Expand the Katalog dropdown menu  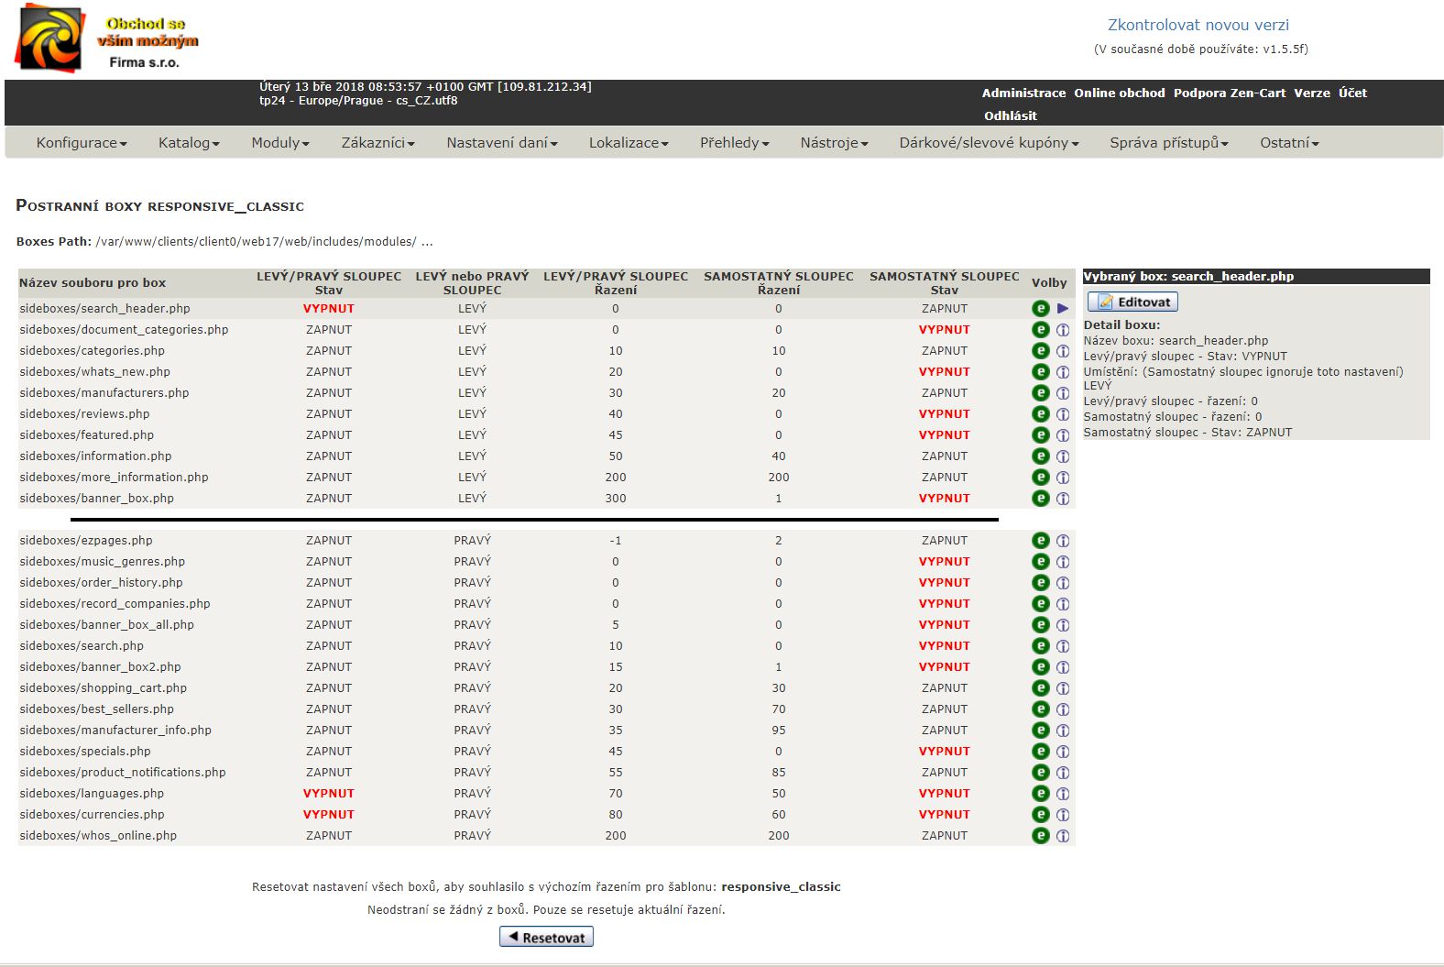(x=189, y=143)
